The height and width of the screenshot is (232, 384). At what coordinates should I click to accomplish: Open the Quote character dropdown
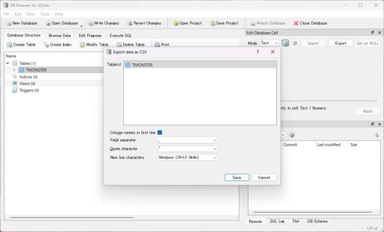(x=187, y=149)
